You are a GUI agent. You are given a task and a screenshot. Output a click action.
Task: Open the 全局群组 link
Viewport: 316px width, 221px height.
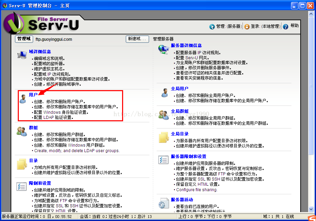click(180, 111)
